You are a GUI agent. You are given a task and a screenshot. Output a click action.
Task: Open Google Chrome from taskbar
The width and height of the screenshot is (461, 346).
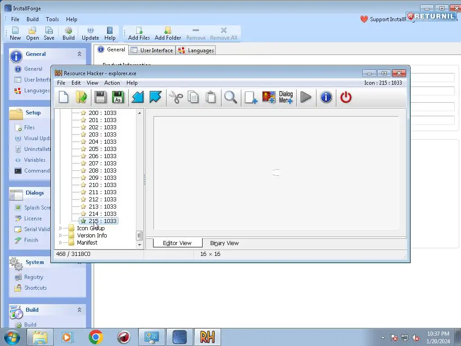coord(95,337)
